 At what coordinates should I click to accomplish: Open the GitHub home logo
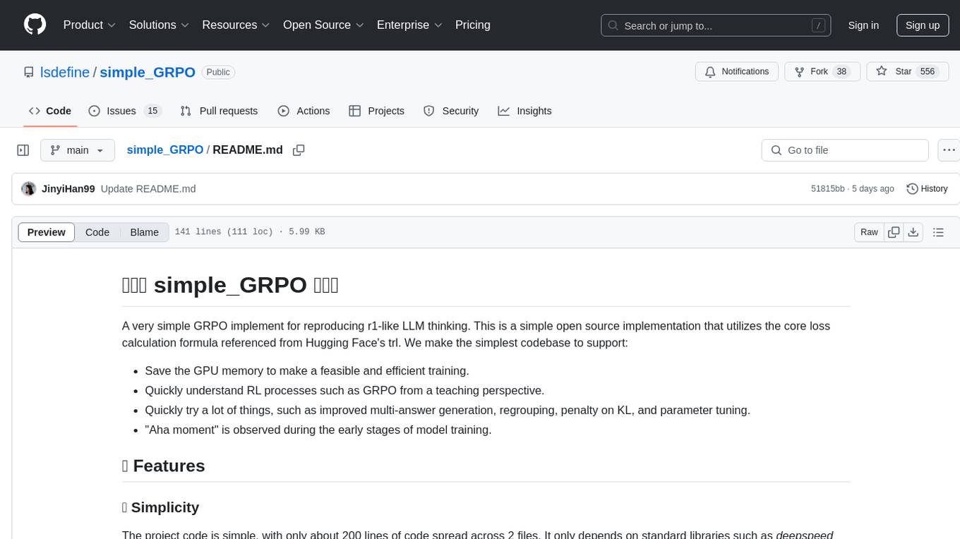[x=35, y=25]
